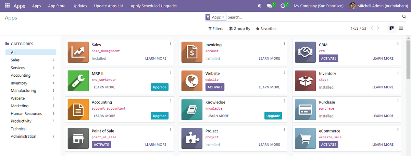The width and height of the screenshot is (411, 156).
Task: Click the Mitchell Admin avatar
Action: (x=352, y=6)
